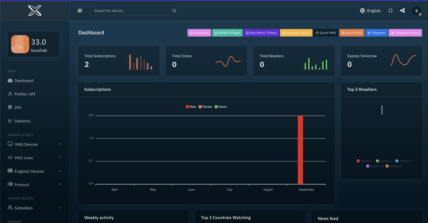Screen dimensions: 428x223
Task: Click the Dashboard gauge icon in the sidebar
Action: click(10, 80)
